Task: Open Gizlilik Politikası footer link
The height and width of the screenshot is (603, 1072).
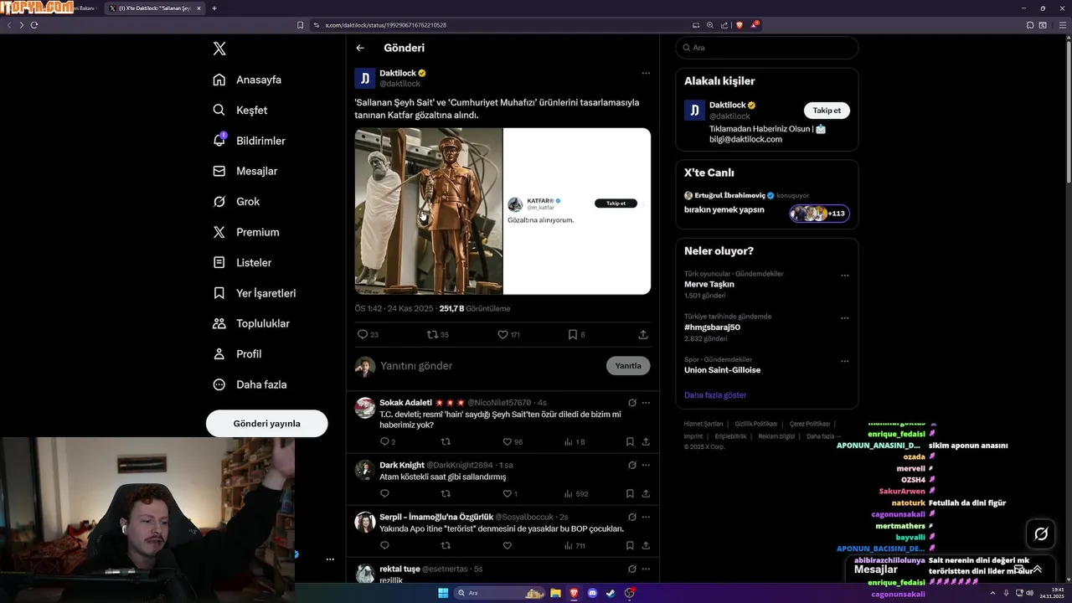Action: (757, 424)
